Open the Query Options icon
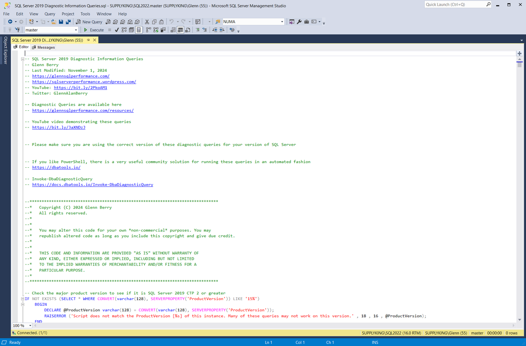 pyautogui.click(x=131, y=30)
